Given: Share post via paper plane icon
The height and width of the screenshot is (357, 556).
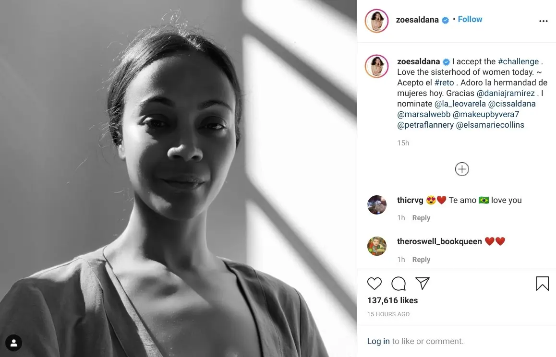Looking at the screenshot, I should pyautogui.click(x=423, y=284).
